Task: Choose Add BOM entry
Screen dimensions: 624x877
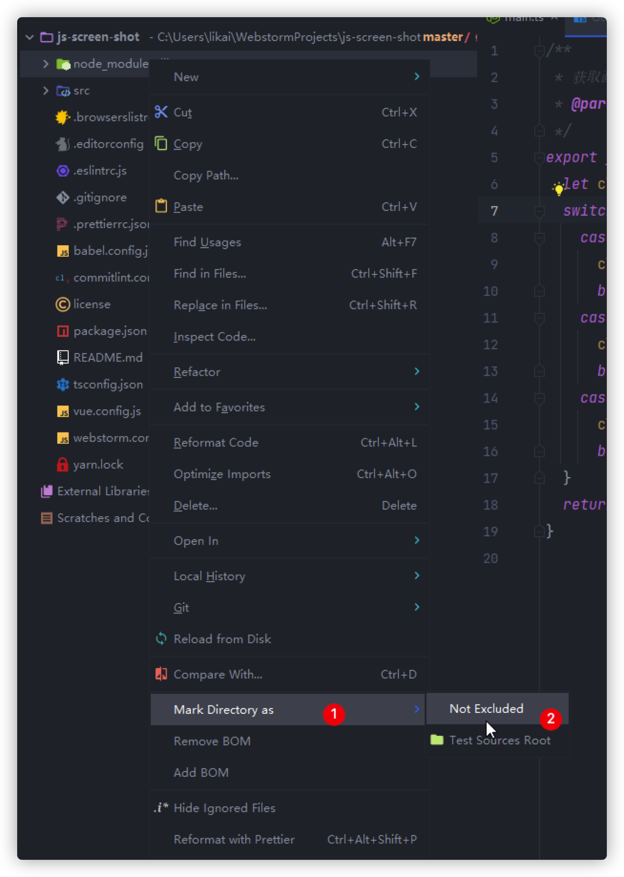Action: [290, 773]
